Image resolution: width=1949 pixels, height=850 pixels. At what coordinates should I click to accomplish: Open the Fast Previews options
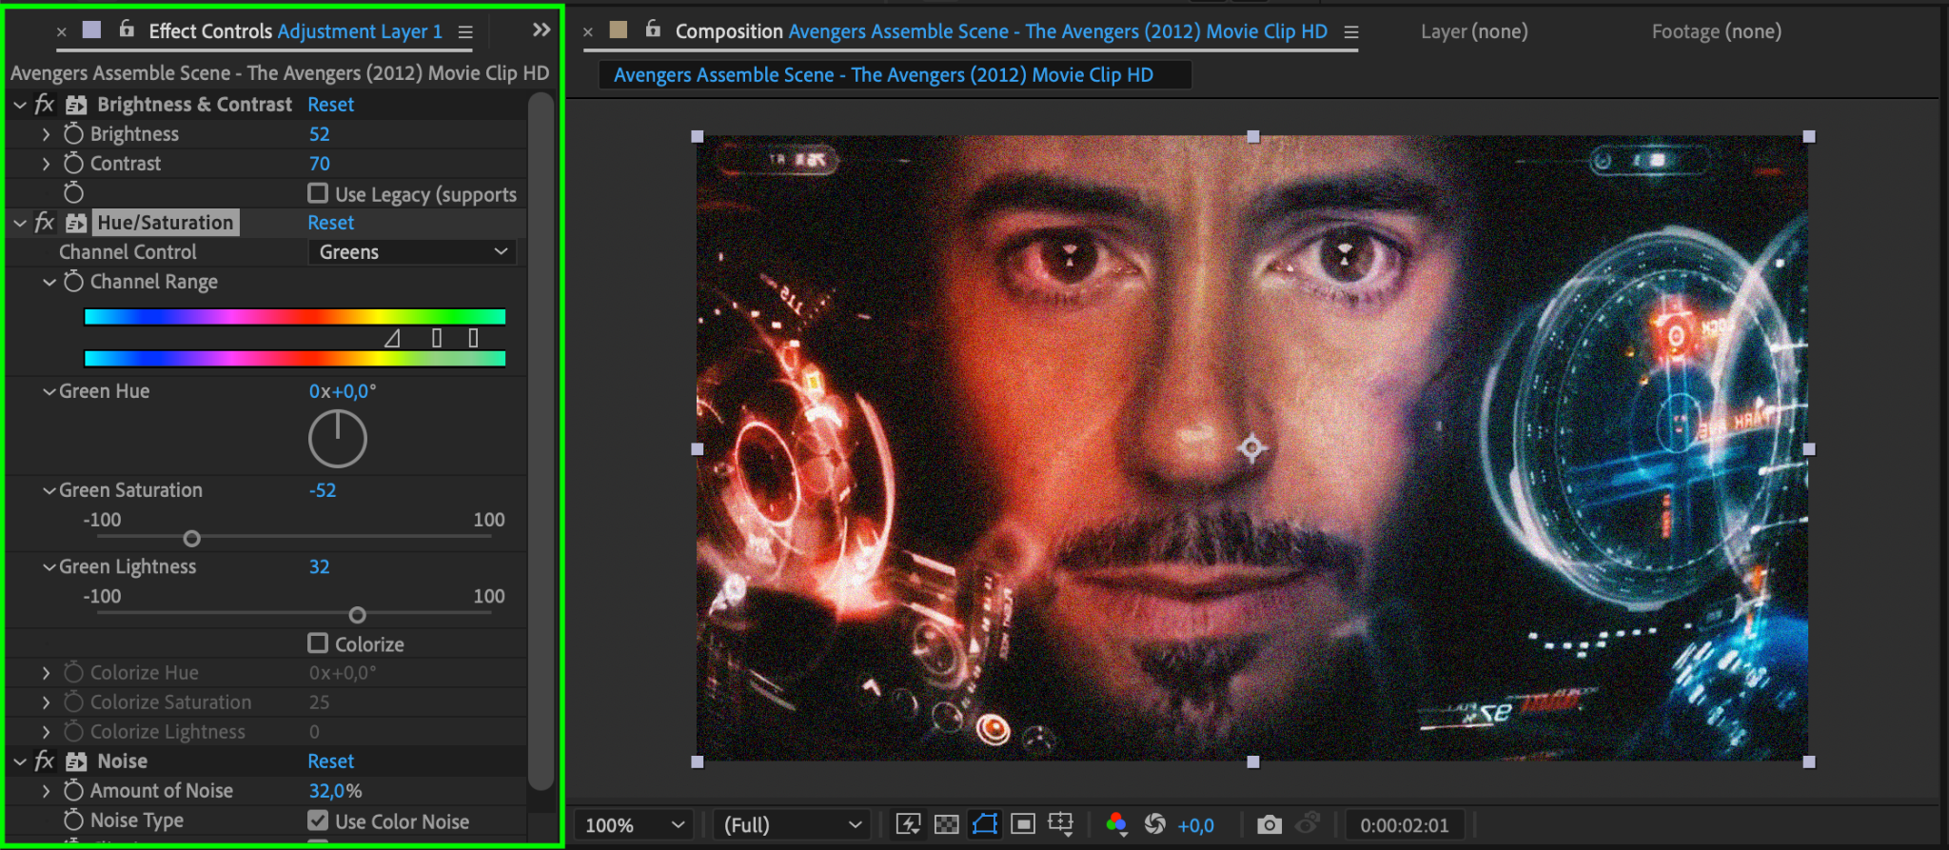909,824
